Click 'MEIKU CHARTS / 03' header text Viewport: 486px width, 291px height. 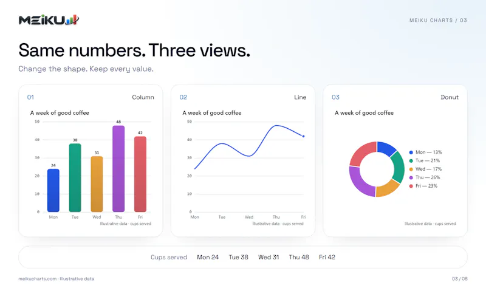click(438, 20)
